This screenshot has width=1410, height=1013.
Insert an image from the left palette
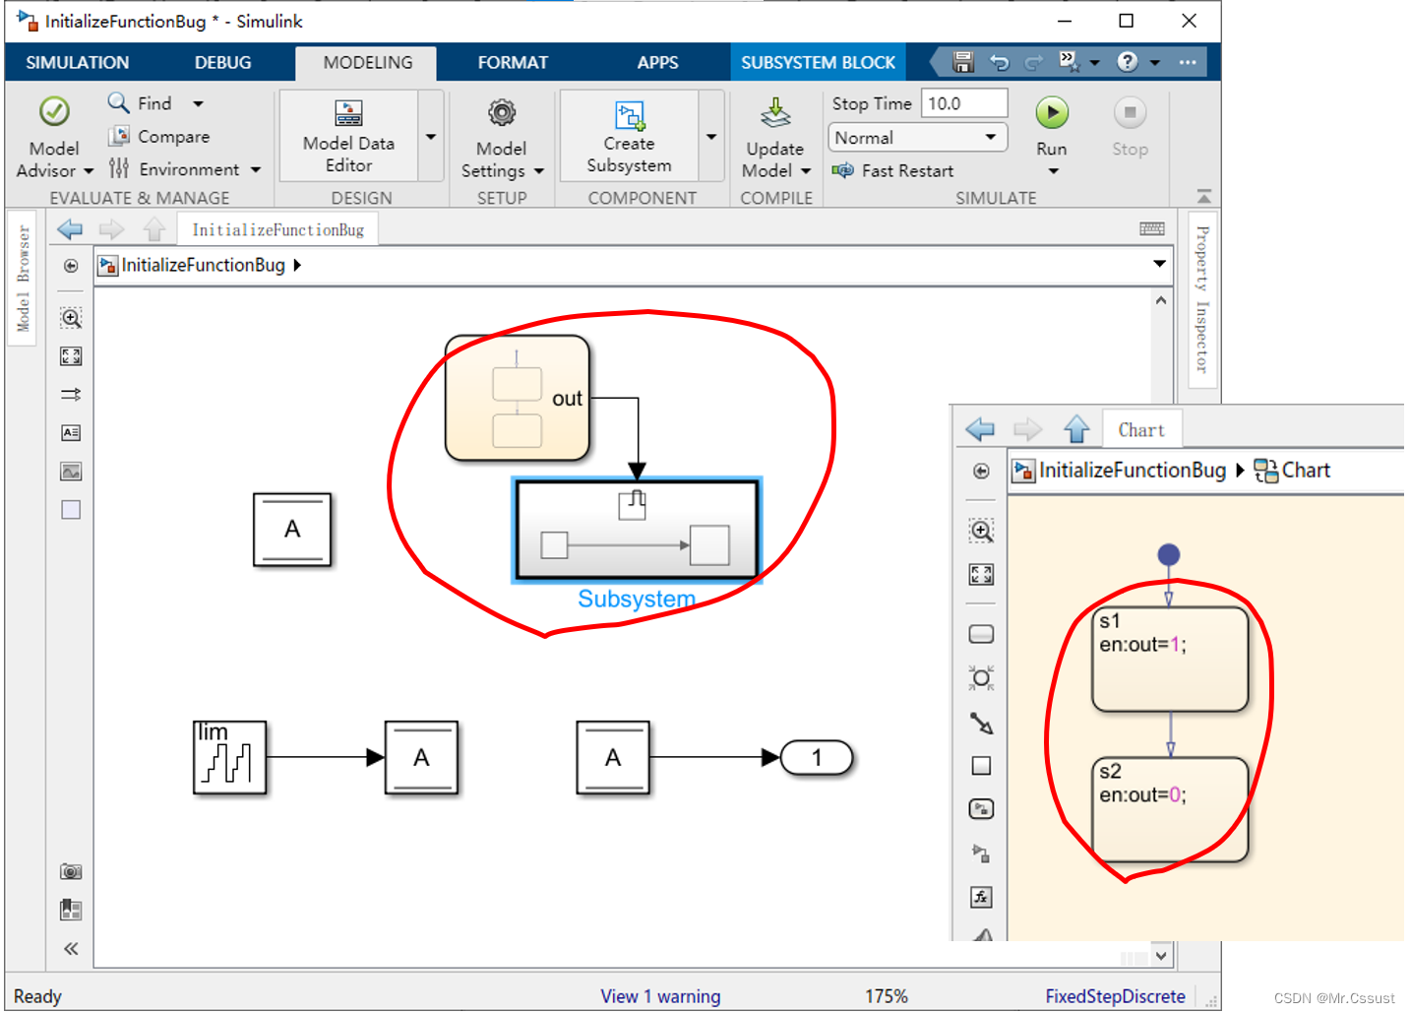(x=71, y=472)
